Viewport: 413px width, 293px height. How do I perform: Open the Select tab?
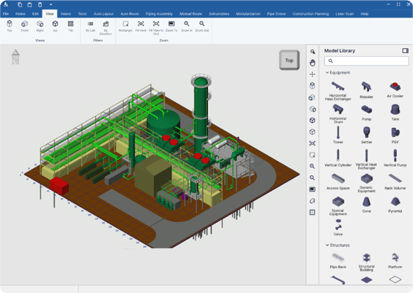(65, 13)
